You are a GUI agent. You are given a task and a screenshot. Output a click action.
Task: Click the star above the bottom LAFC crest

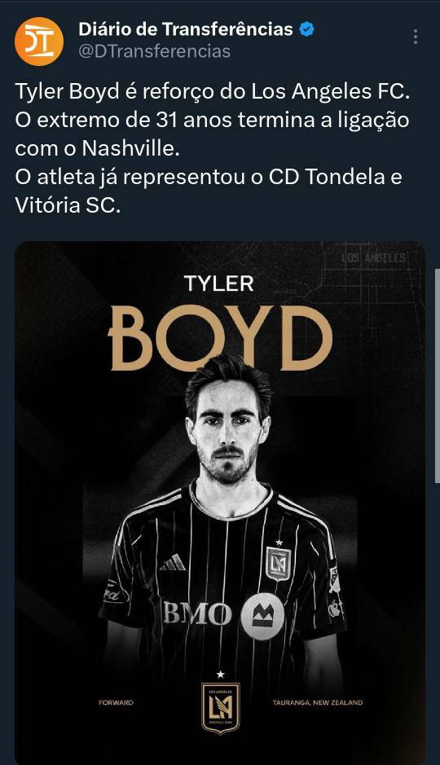click(221, 675)
